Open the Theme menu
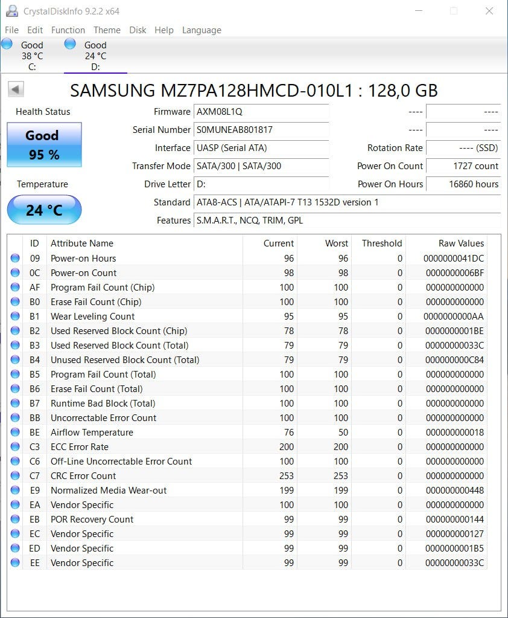 coord(107,30)
